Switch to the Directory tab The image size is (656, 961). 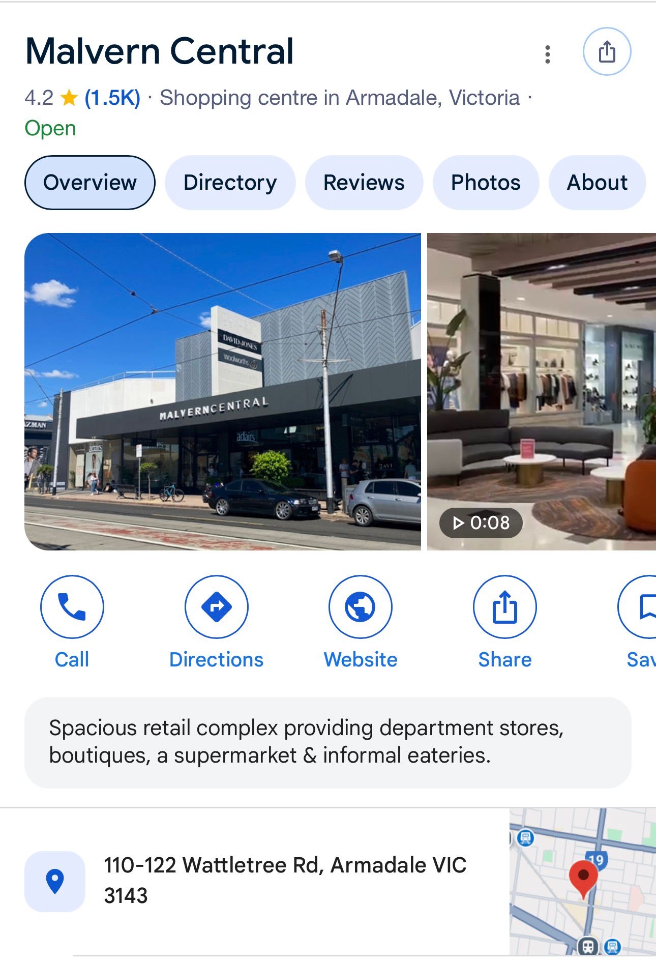click(230, 183)
